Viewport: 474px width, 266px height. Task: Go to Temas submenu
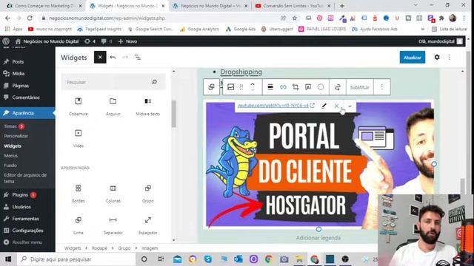coord(10,126)
